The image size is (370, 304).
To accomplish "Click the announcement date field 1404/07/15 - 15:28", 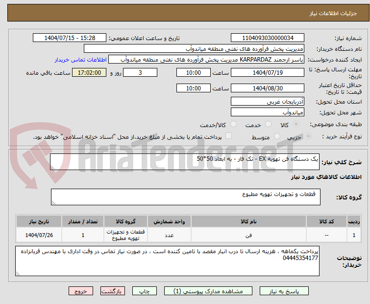I will tap(70, 38).
